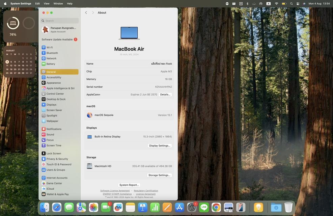Go forward with the right chevron
333x216 pixels.
point(93,13)
